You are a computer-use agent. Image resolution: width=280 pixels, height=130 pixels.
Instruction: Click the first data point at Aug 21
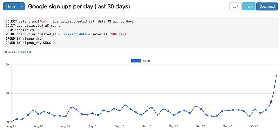[x=11, y=121]
